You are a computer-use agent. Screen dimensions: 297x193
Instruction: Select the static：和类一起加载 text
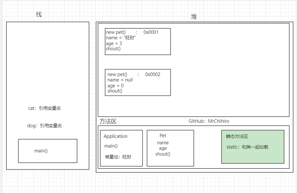pyautogui.click(x=247, y=147)
